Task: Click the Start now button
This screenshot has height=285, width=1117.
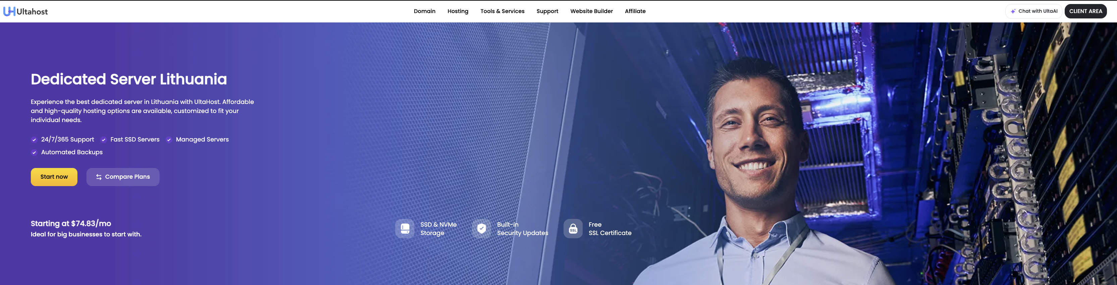Action: pyautogui.click(x=54, y=177)
